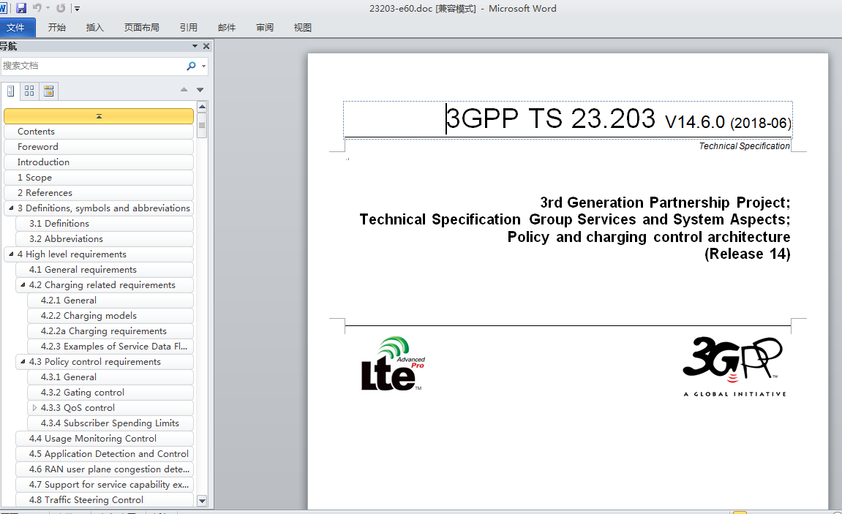This screenshot has width=842, height=514.
Task: Collapse 4.2 Charging related requirements node
Action: pyautogui.click(x=23, y=285)
